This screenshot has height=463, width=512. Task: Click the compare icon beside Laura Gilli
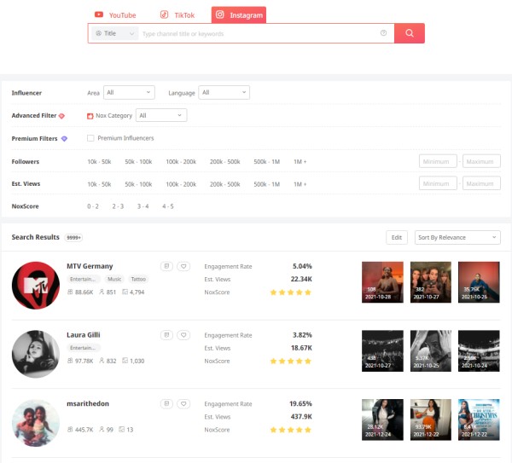[166, 335]
